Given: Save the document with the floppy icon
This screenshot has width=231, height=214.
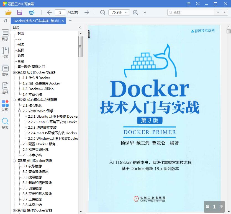Looking at the screenshot, I should (20, 12).
